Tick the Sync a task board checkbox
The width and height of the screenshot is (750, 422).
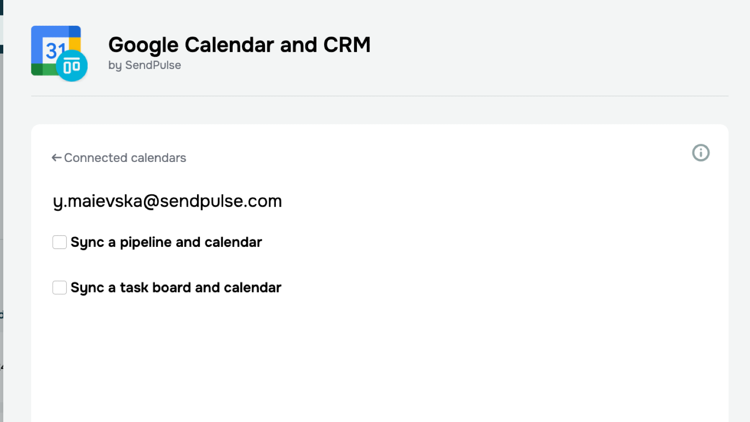[x=60, y=287]
